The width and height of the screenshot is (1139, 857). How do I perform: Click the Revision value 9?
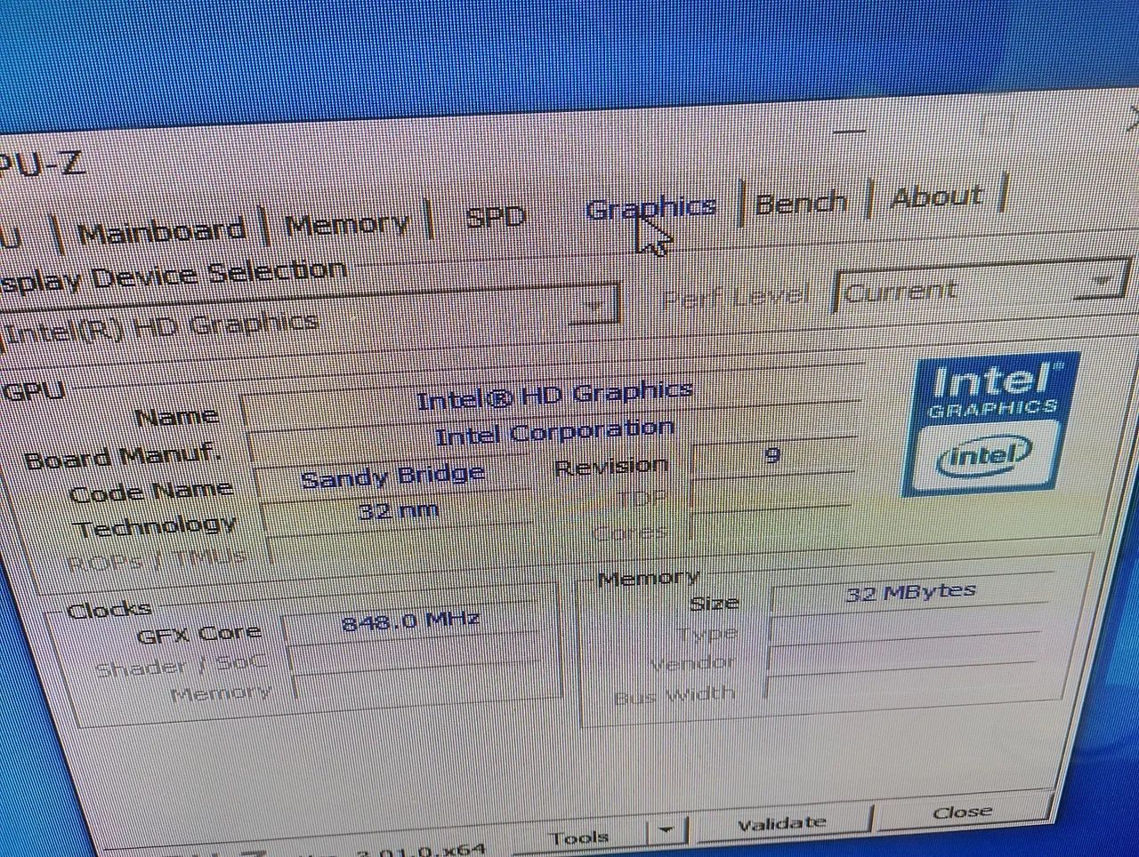772,456
